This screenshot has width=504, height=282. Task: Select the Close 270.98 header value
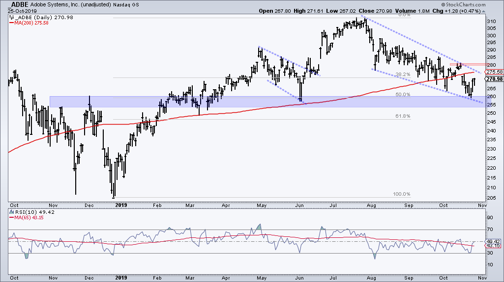[x=376, y=11]
